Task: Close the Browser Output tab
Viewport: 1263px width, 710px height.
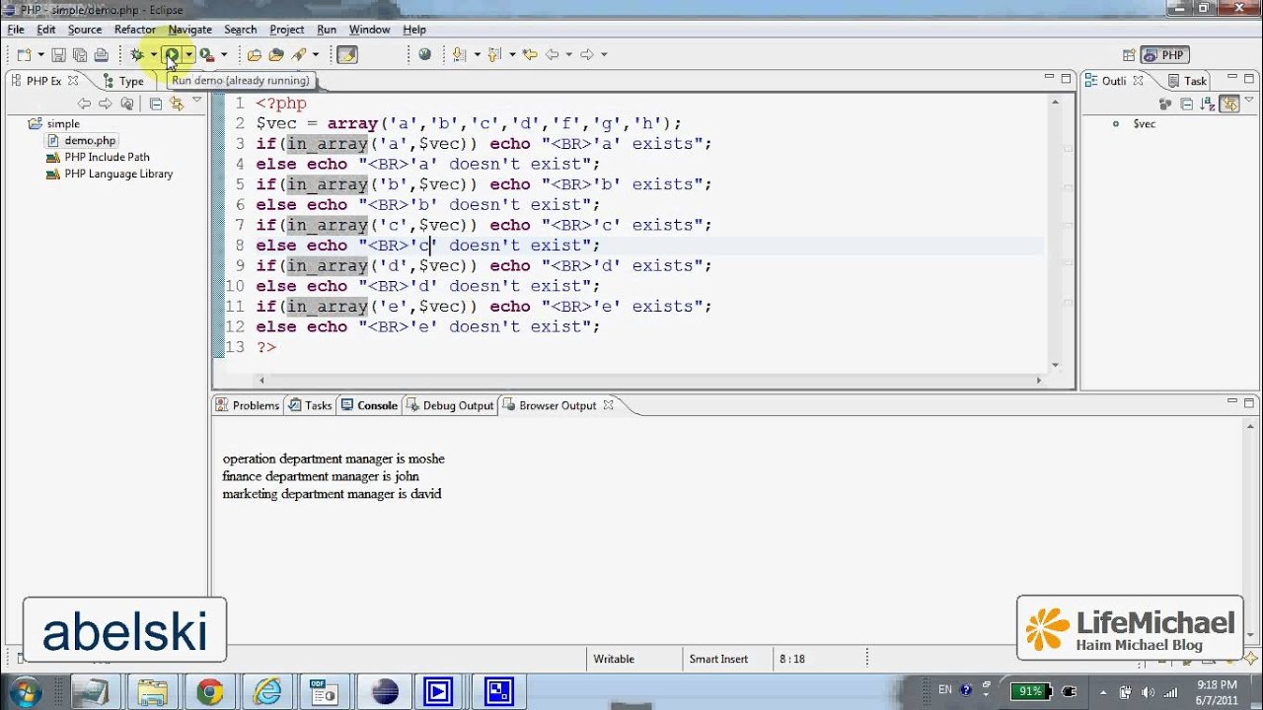Action: tap(608, 405)
